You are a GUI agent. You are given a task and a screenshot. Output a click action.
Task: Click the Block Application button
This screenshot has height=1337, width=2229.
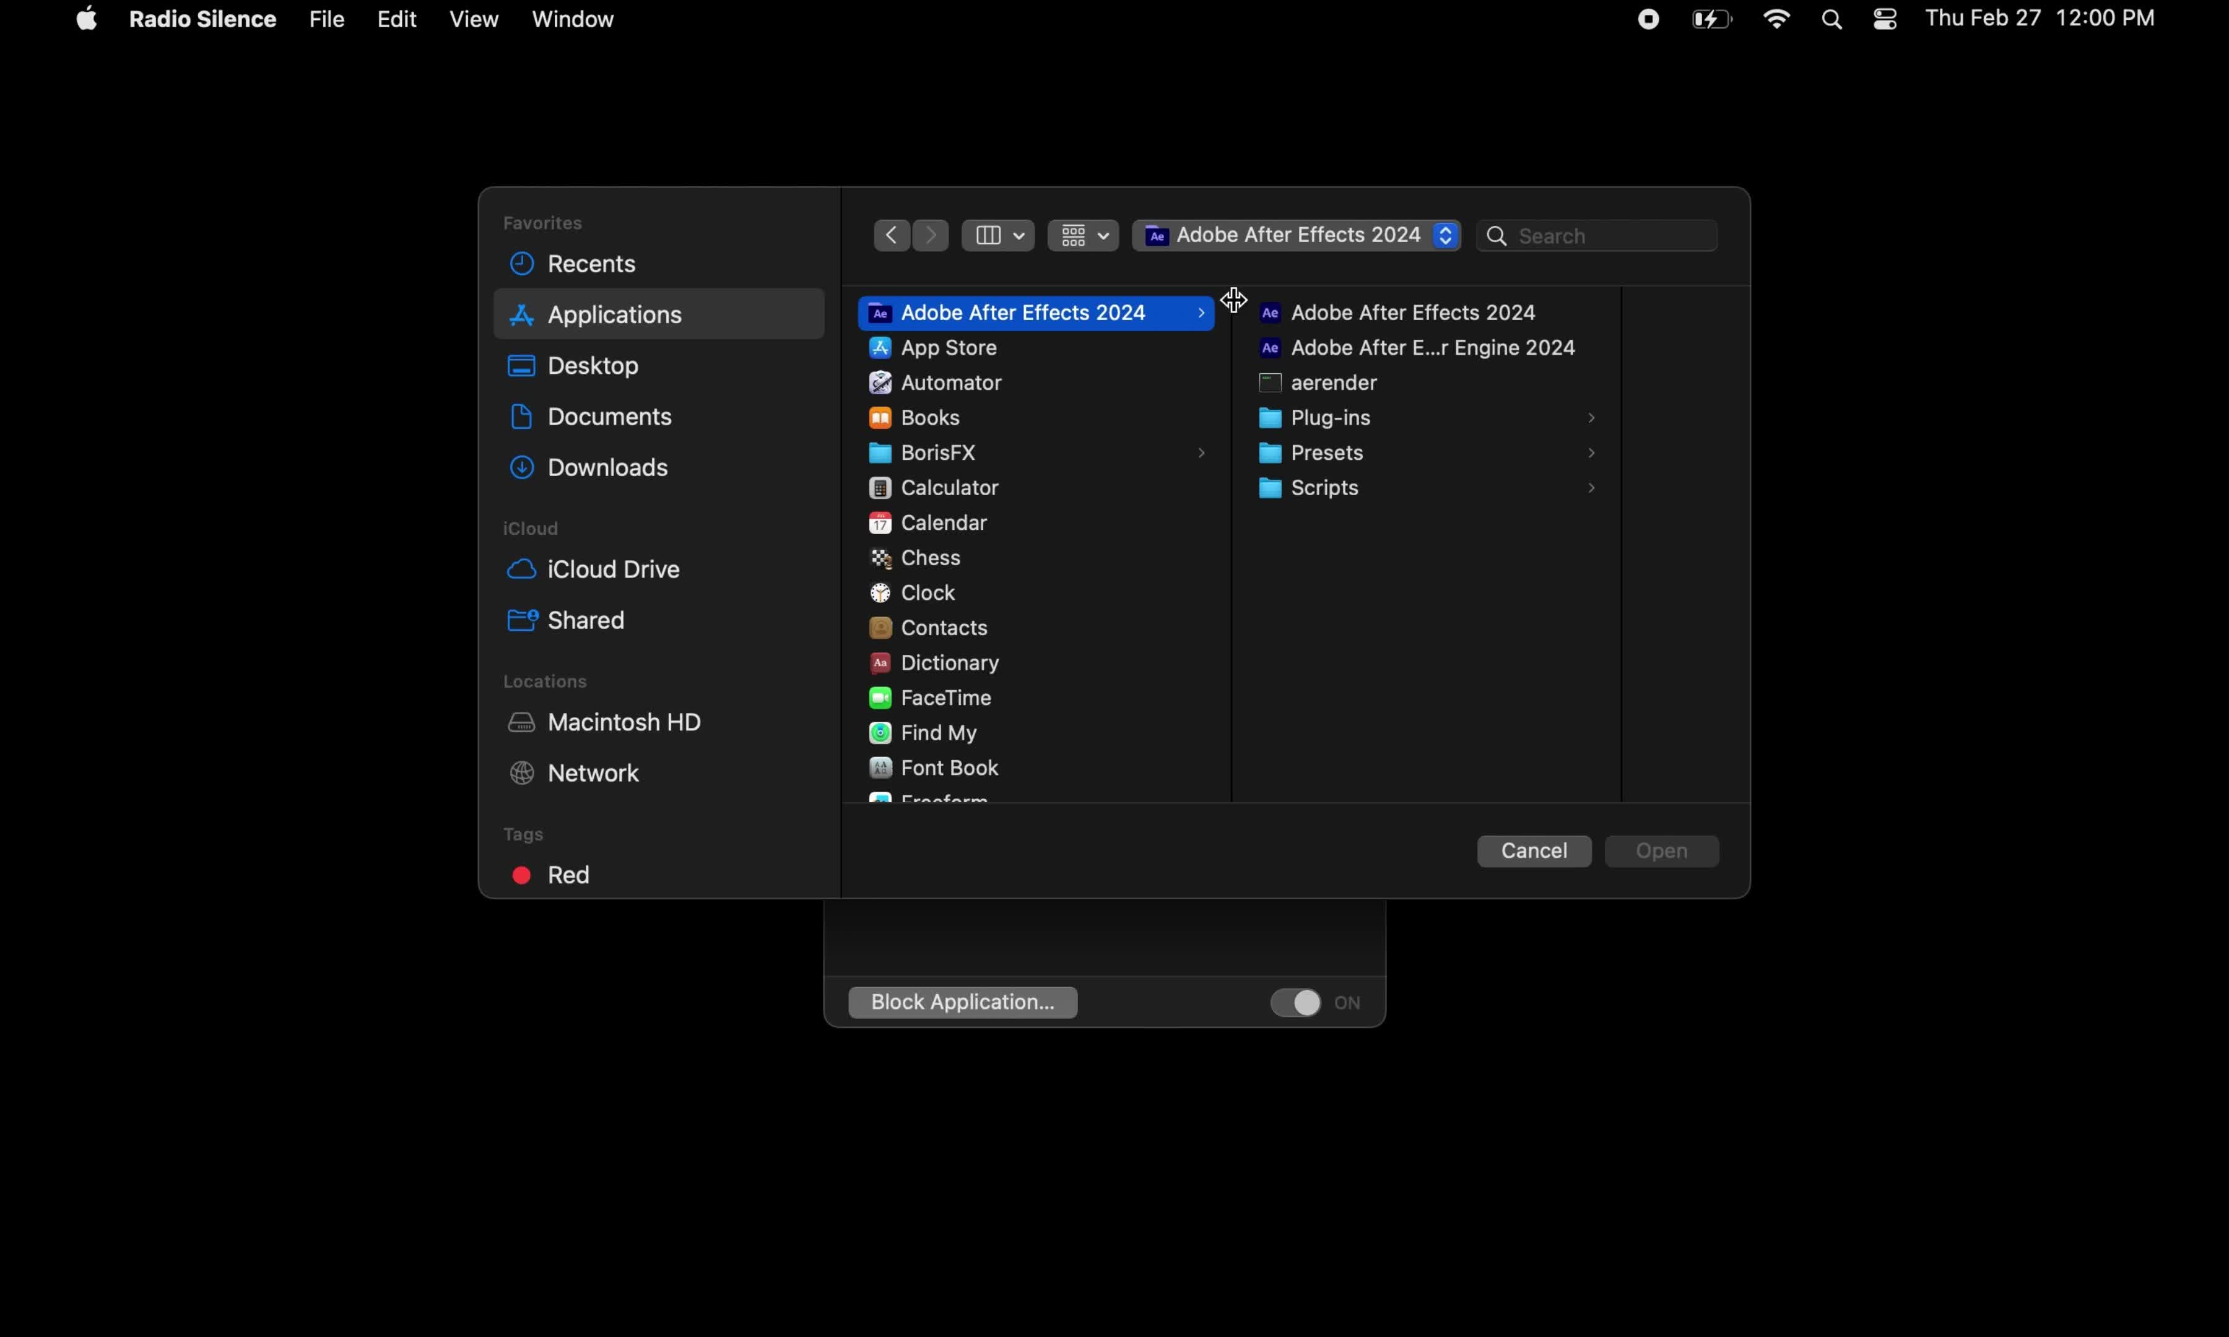(x=962, y=1003)
